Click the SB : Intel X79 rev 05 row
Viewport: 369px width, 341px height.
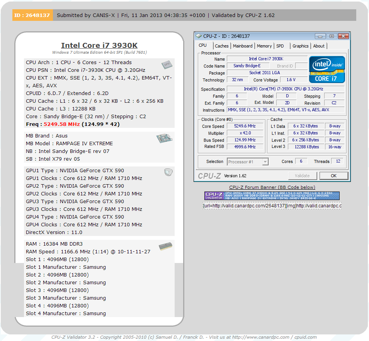pos(53,159)
